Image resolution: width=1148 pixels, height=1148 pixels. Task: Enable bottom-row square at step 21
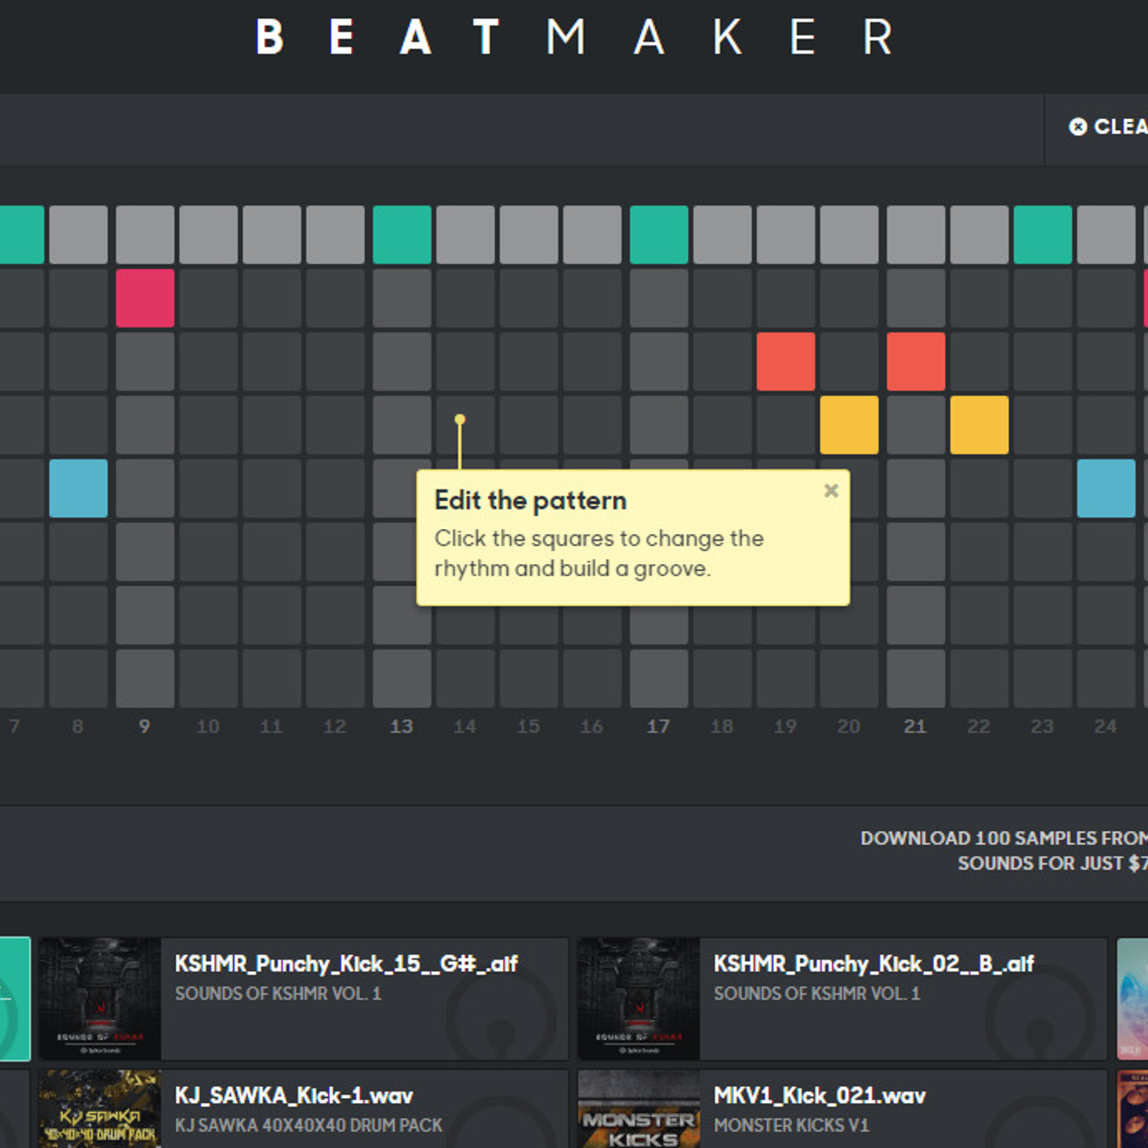916,678
